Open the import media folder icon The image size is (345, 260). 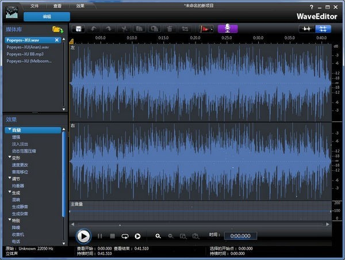(57, 29)
